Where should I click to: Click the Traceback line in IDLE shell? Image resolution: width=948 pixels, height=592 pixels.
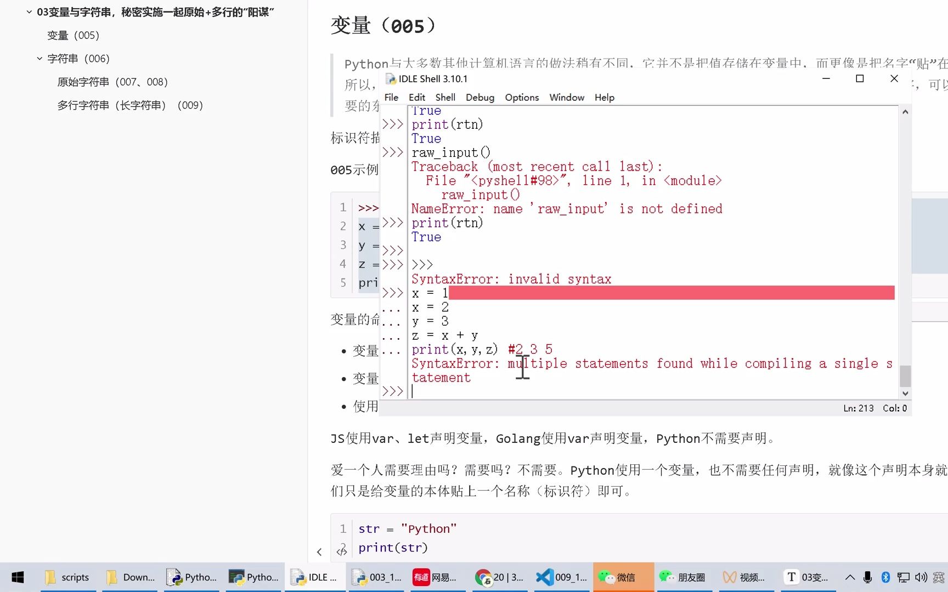pos(537,167)
